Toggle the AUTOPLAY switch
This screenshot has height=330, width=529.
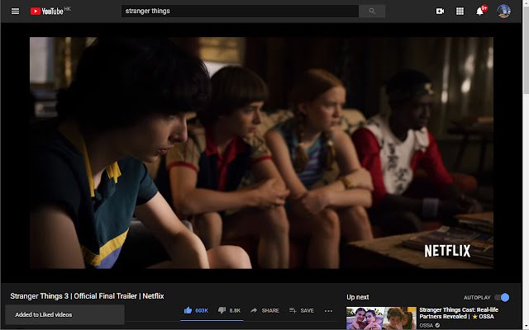click(502, 297)
